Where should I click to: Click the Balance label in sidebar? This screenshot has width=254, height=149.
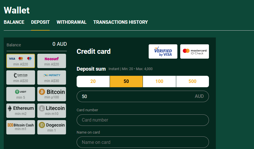[14, 45]
